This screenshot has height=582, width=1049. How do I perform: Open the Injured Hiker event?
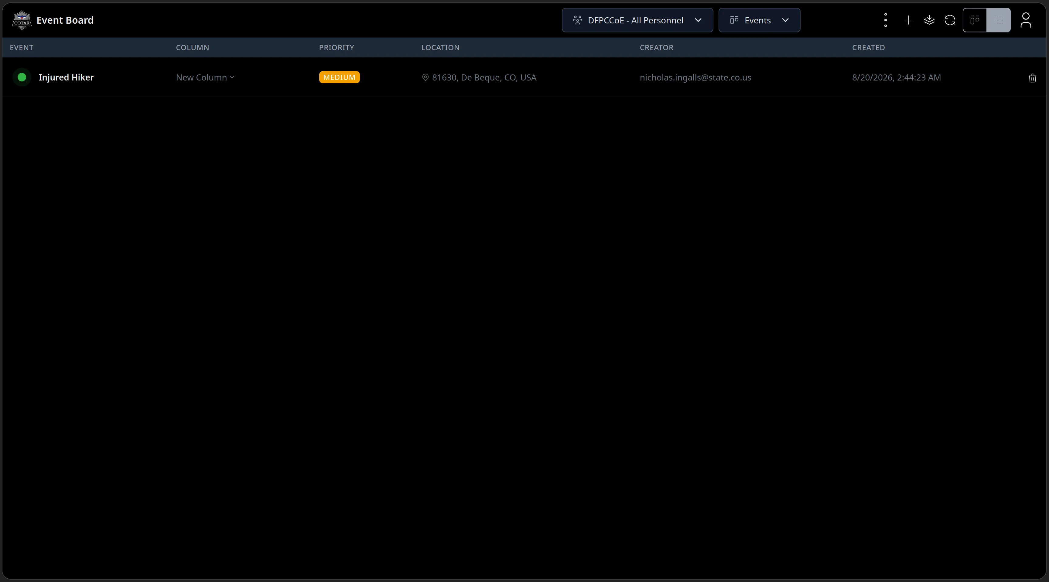66,77
